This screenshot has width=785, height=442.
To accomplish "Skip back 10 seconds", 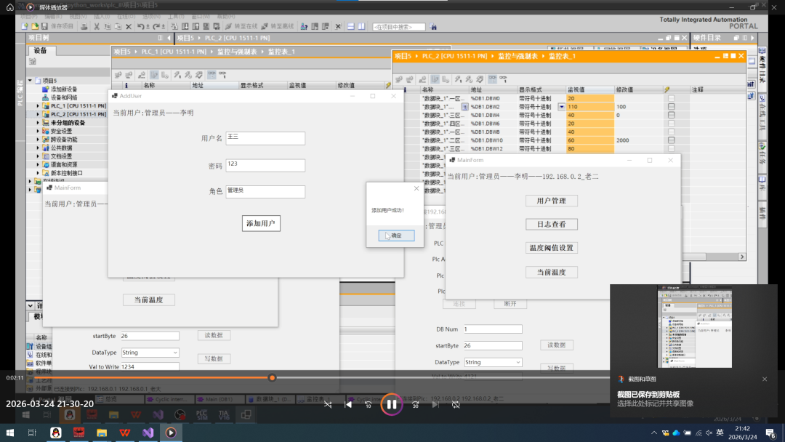I will pos(368,404).
